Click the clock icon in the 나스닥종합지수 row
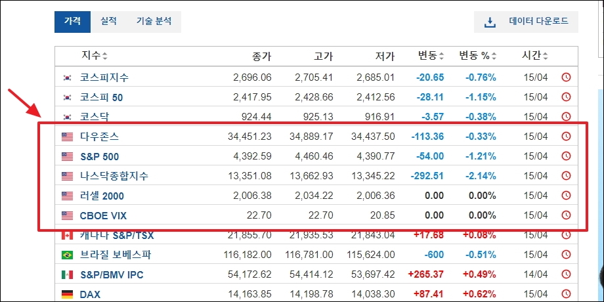The width and height of the screenshot is (604, 302). pos(566,176)
